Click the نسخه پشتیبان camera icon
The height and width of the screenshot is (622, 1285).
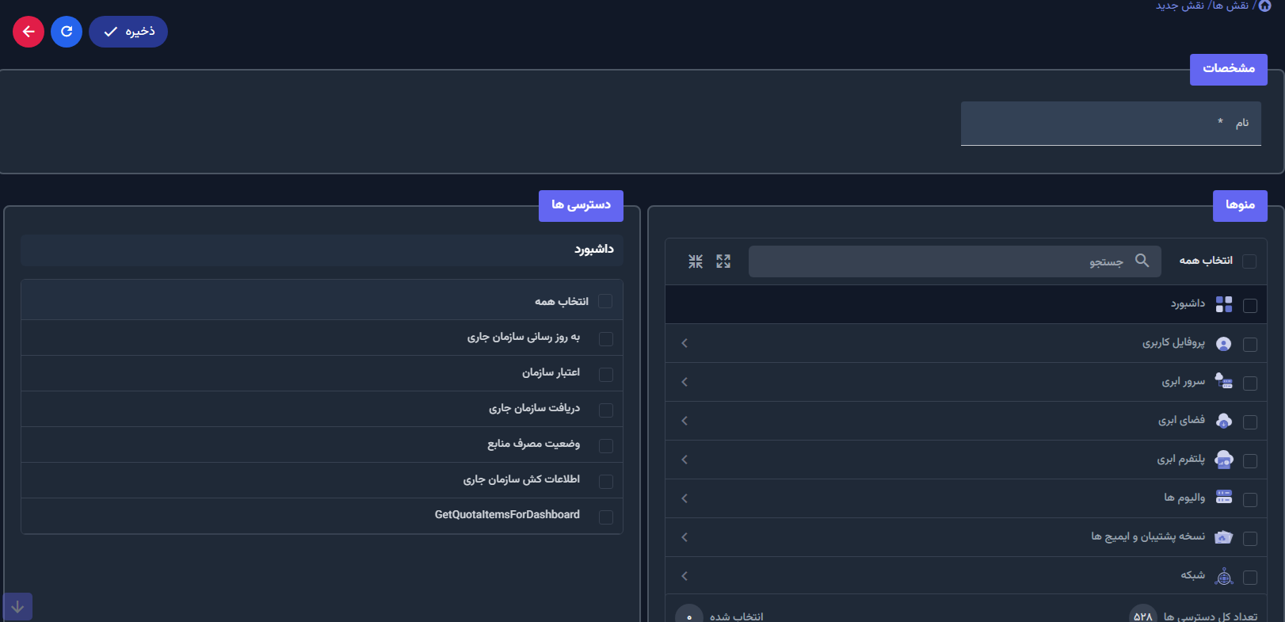point(1224,537)
